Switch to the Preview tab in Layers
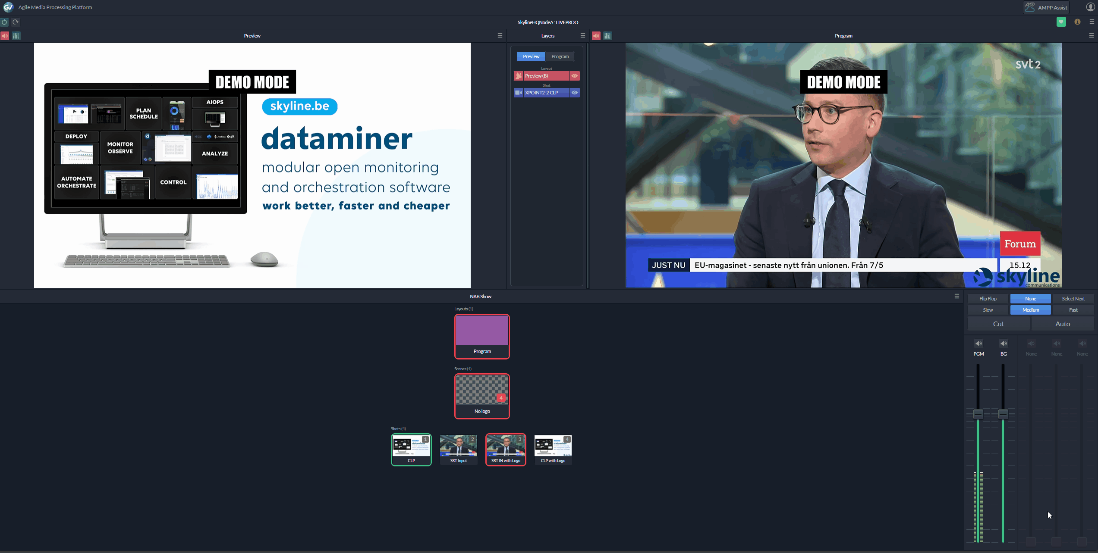Screen dimensions: 1098x553 point(531,56)
